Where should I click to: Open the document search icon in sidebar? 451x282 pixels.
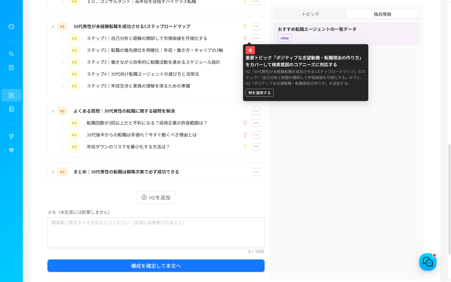click(x=11, y=68)
